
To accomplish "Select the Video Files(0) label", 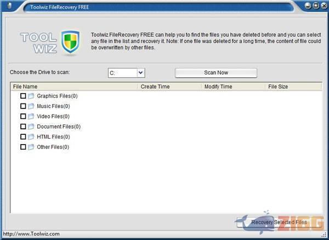I will tap(53, 116).
